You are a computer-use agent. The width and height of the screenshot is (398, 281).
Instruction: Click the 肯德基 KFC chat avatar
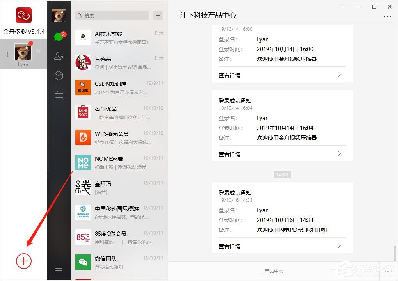click(x=83, y=62)
